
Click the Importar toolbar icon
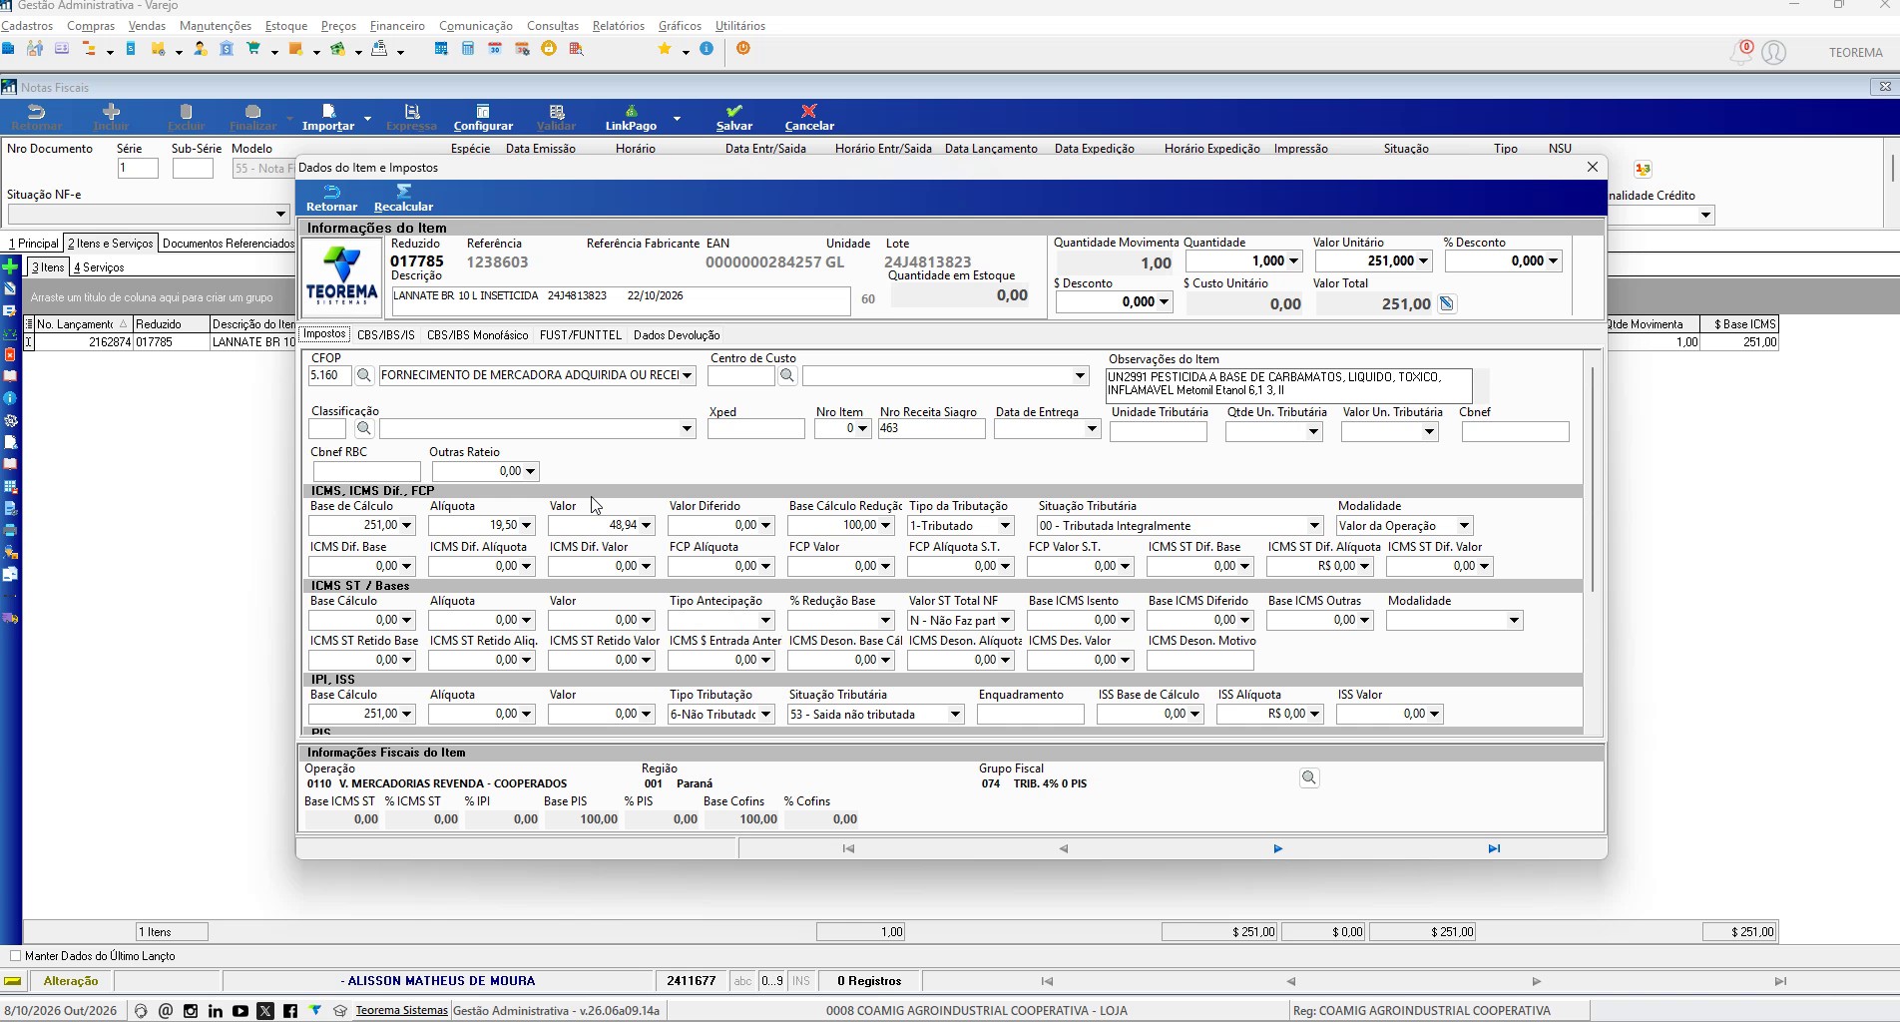pyautogui.click(x=328, y=117)
